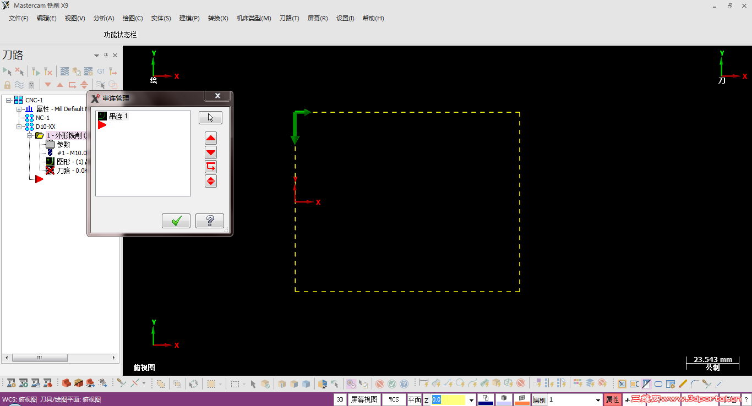Open the 层别 level dropdown
Screen dimensions: 752x406
pos(597,399)
